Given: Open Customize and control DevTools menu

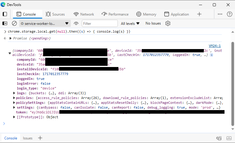Looking at the screenshot, I should 220,14.
